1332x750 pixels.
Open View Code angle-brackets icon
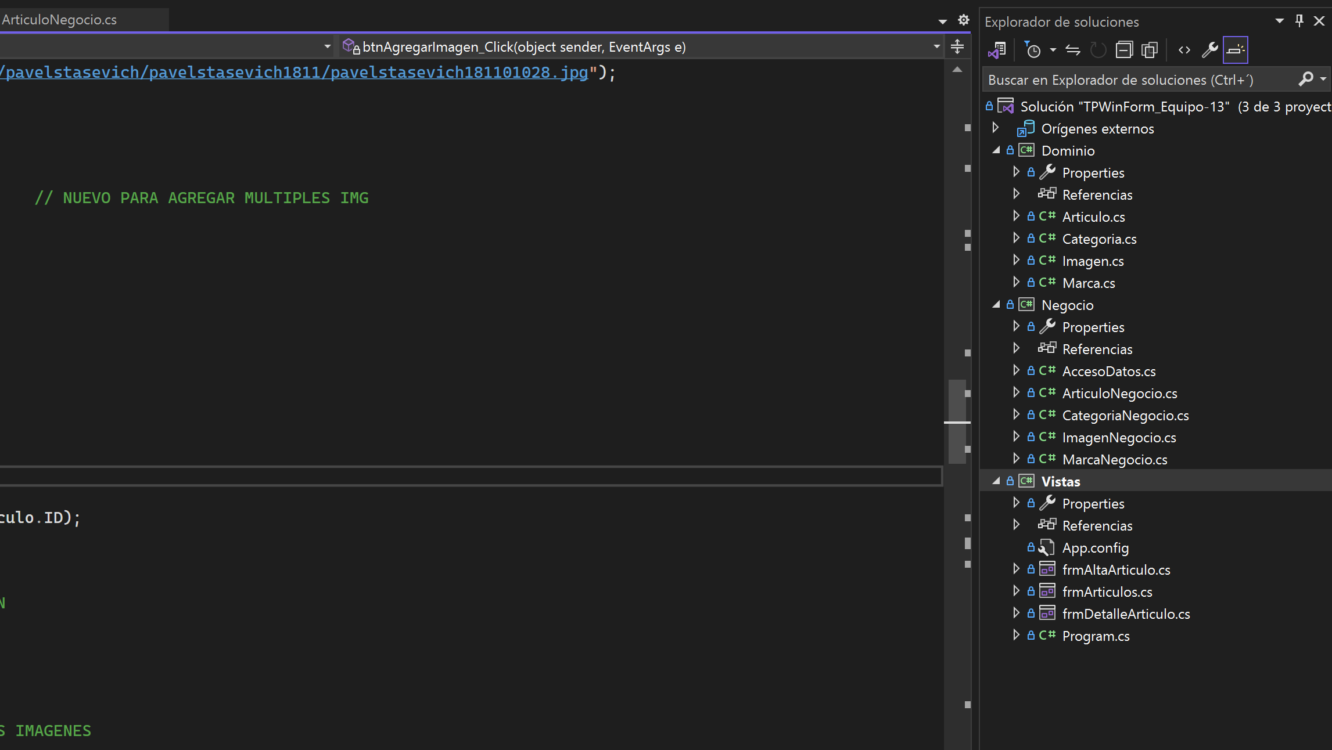(1184, 51)
